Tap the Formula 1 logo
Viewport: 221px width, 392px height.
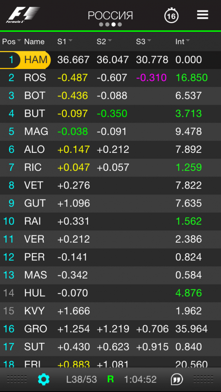point(23,15)
